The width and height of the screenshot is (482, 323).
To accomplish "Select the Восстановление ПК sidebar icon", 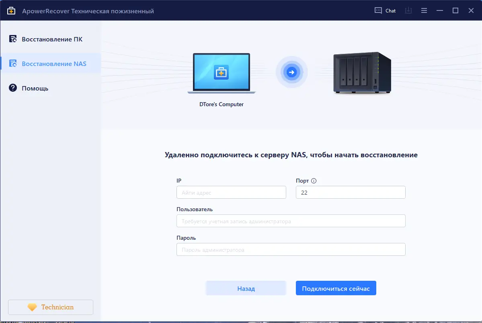I will coord(12,39).
